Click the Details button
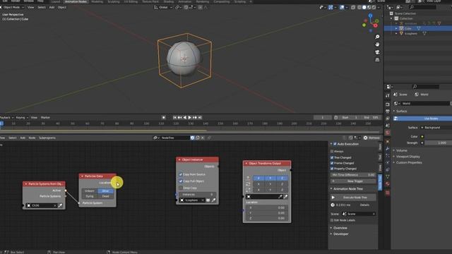 [364, 205]
